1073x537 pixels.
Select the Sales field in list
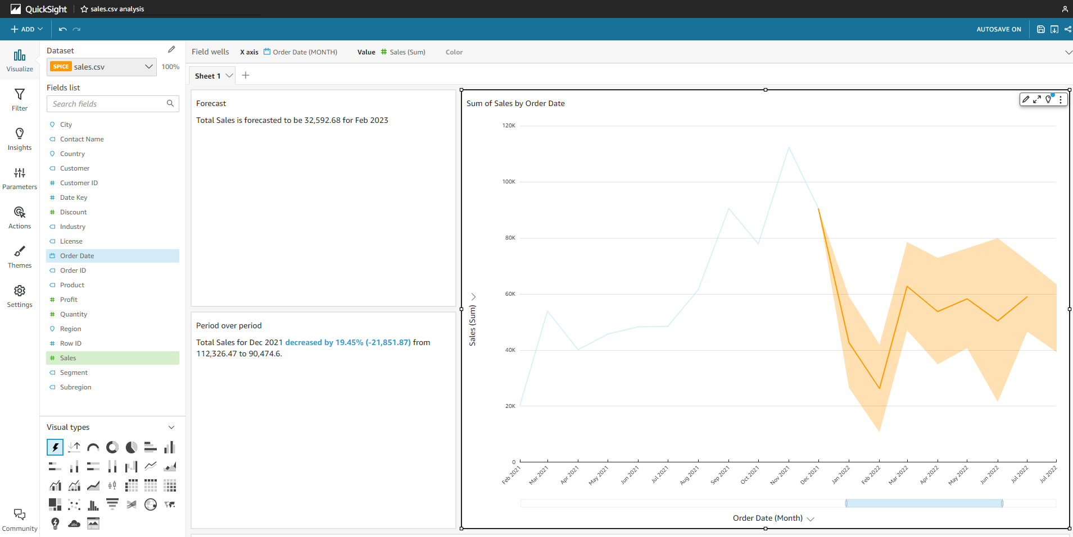point(113,358)
